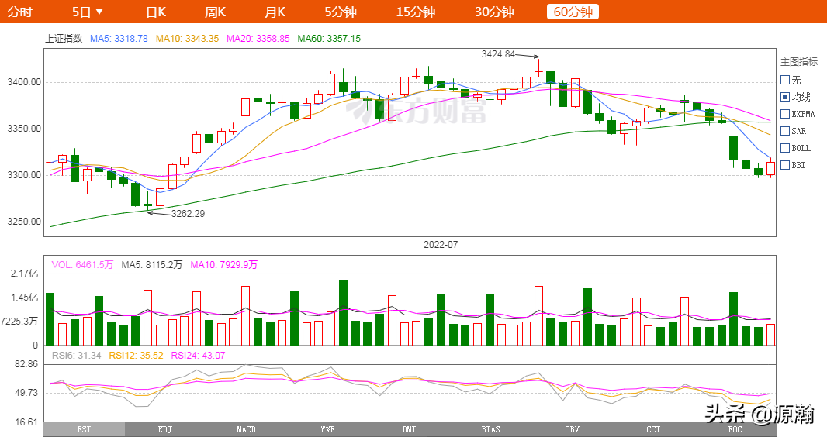Image resolution: width=827 pixels, height=437 pixels.
Task: Click the RSI12: 35.52 readout
Action: 136,356
